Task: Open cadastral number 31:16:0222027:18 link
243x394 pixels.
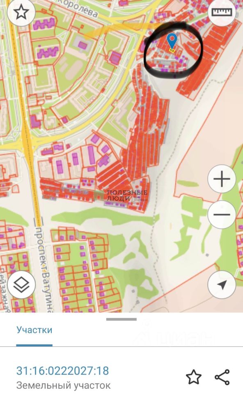Action: tap(62, 371)
